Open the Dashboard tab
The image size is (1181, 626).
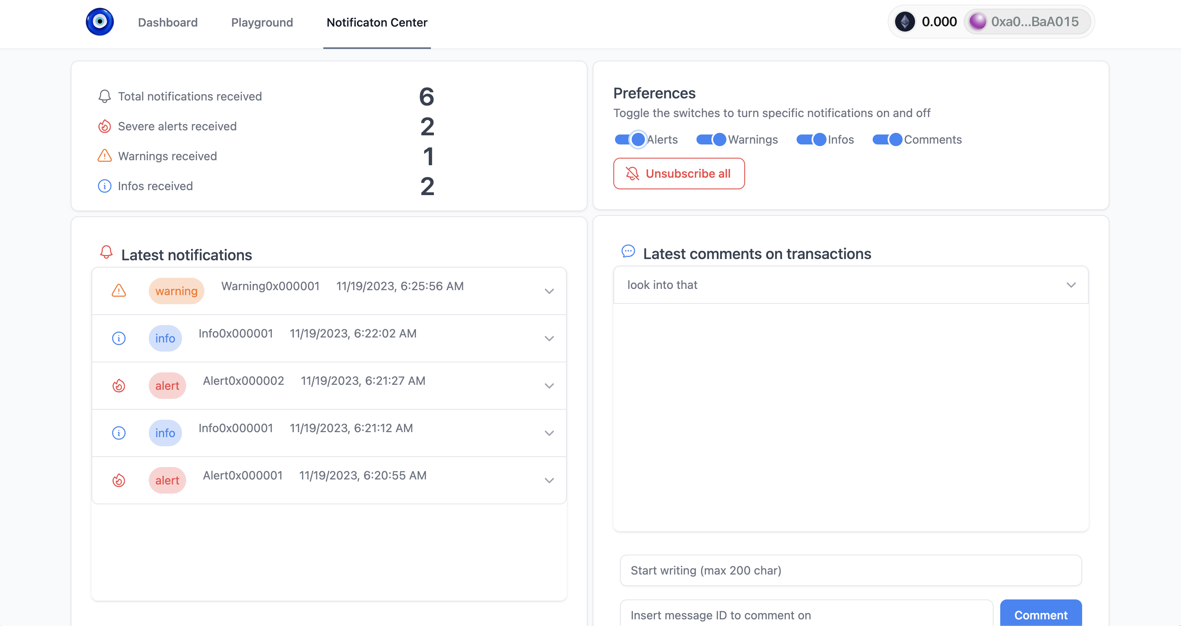pos(168,22)
